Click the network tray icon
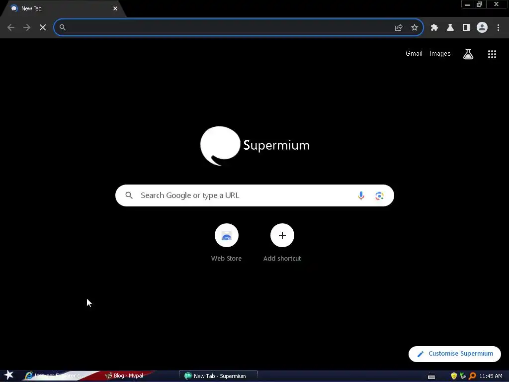 (x=463, y=376)
